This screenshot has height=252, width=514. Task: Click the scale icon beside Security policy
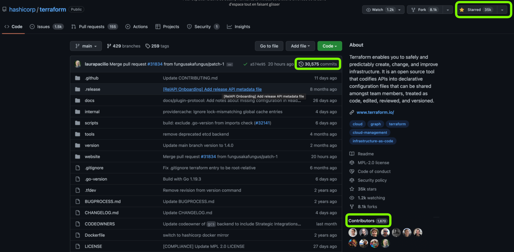pos(352,180)
